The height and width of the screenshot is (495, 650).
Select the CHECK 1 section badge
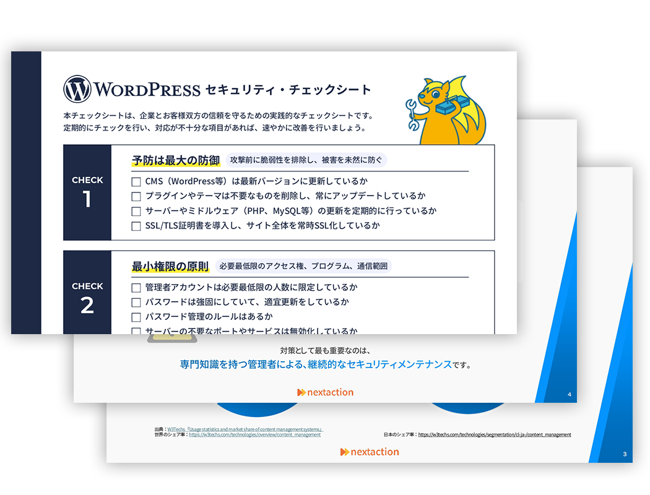coord(87,192)
